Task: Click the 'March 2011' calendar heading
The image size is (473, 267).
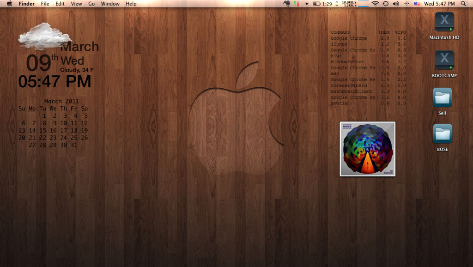Action: click(61, 101)
